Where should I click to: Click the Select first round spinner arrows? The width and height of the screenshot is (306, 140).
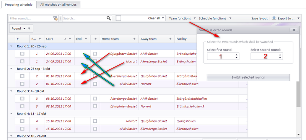tap(236, 56)
